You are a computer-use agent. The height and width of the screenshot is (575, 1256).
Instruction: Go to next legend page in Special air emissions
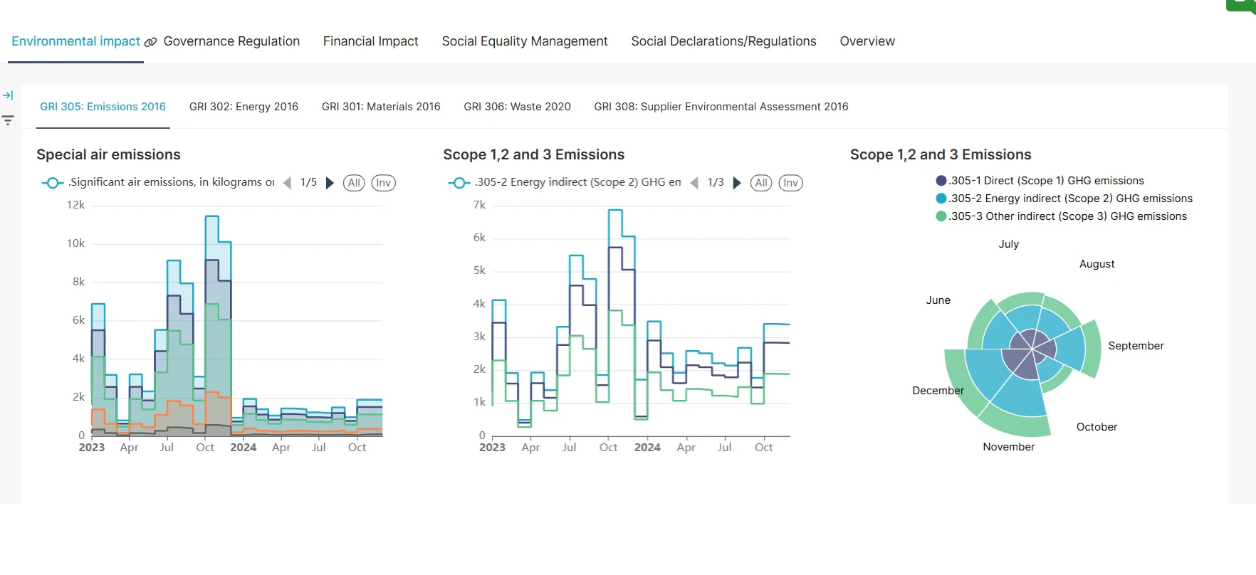coord(330,183)
